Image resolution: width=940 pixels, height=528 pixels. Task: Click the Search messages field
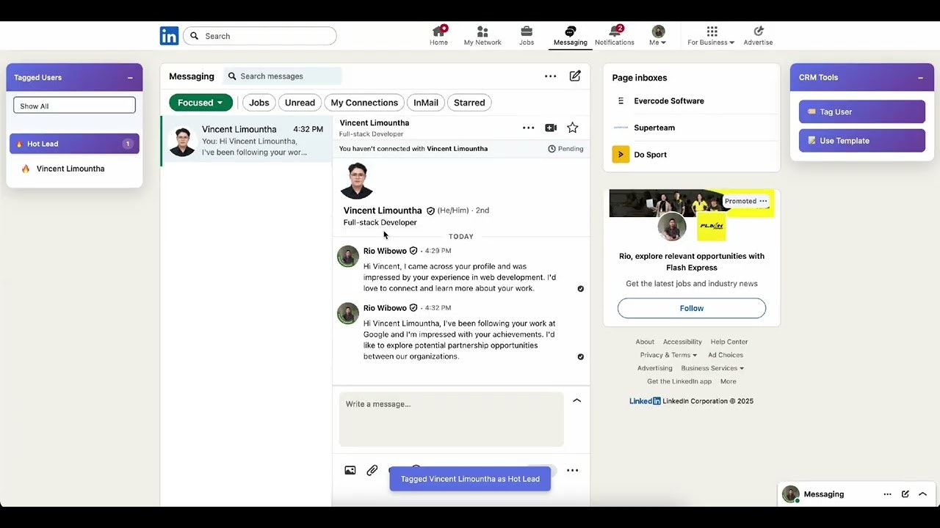pos(283,76)
